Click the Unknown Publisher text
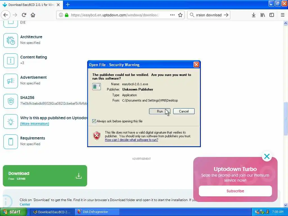 point(138,89)
